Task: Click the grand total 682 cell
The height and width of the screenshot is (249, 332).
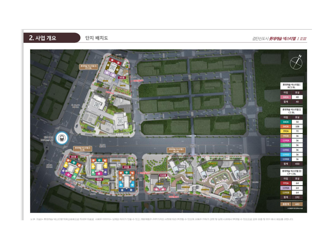Action: coord(297,204)
